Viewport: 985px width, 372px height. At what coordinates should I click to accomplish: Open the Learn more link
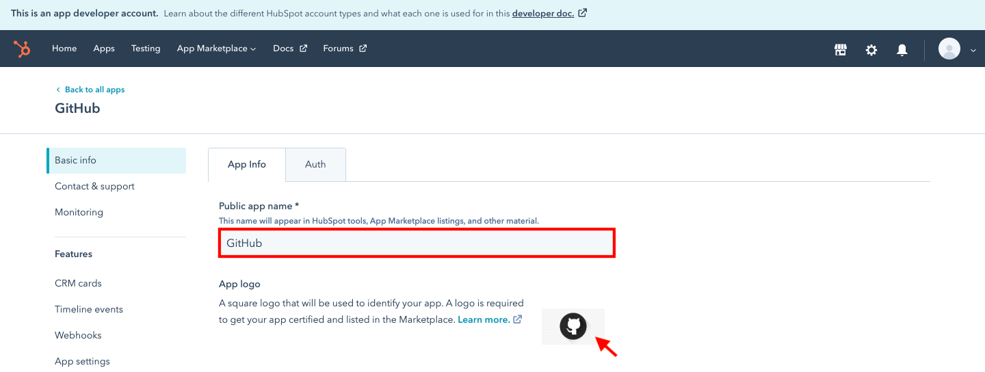[x=484, y=319]
